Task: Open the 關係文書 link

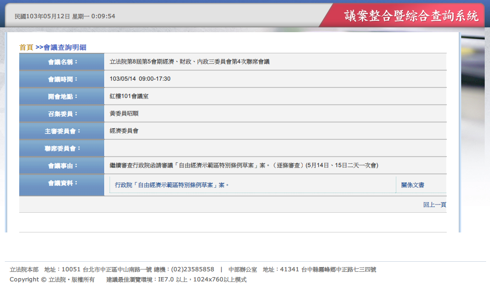Action: pos(412,185)
